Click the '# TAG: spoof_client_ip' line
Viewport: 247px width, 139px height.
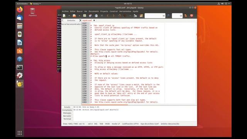point(102,25)
